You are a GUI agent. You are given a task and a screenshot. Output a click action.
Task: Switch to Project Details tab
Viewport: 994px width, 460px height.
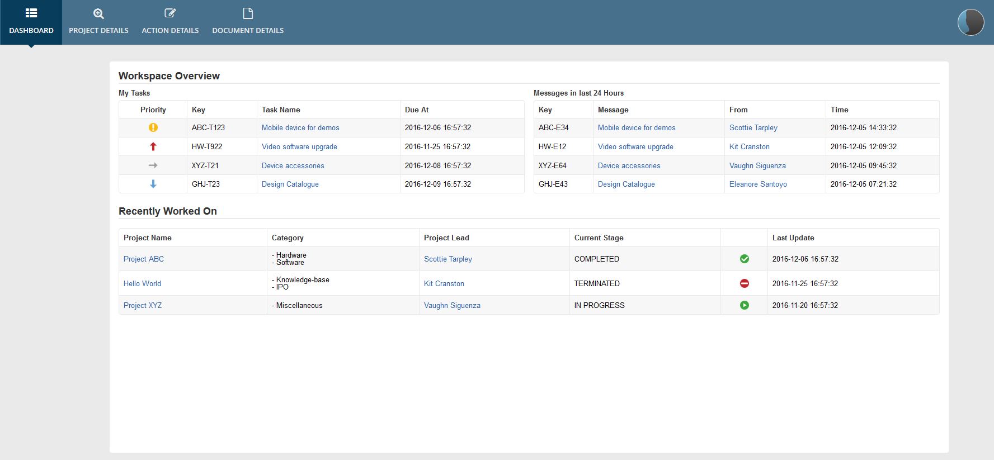click(x=98, y=22)
